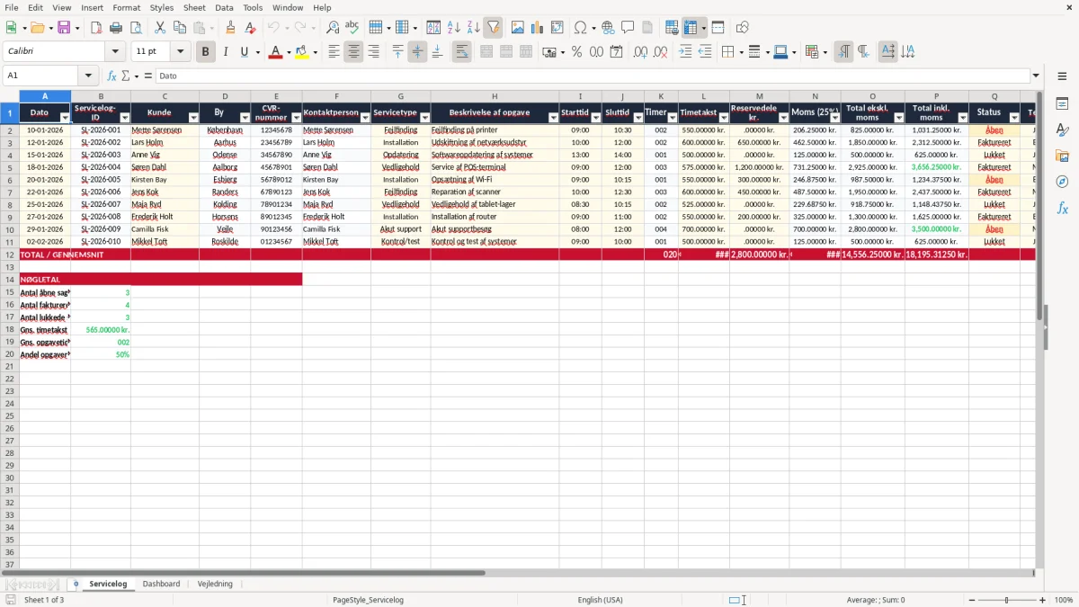Toggle underline formatting
This screenshot has height=607, width=1079.
pyautogui.click(x=244, y=52)
